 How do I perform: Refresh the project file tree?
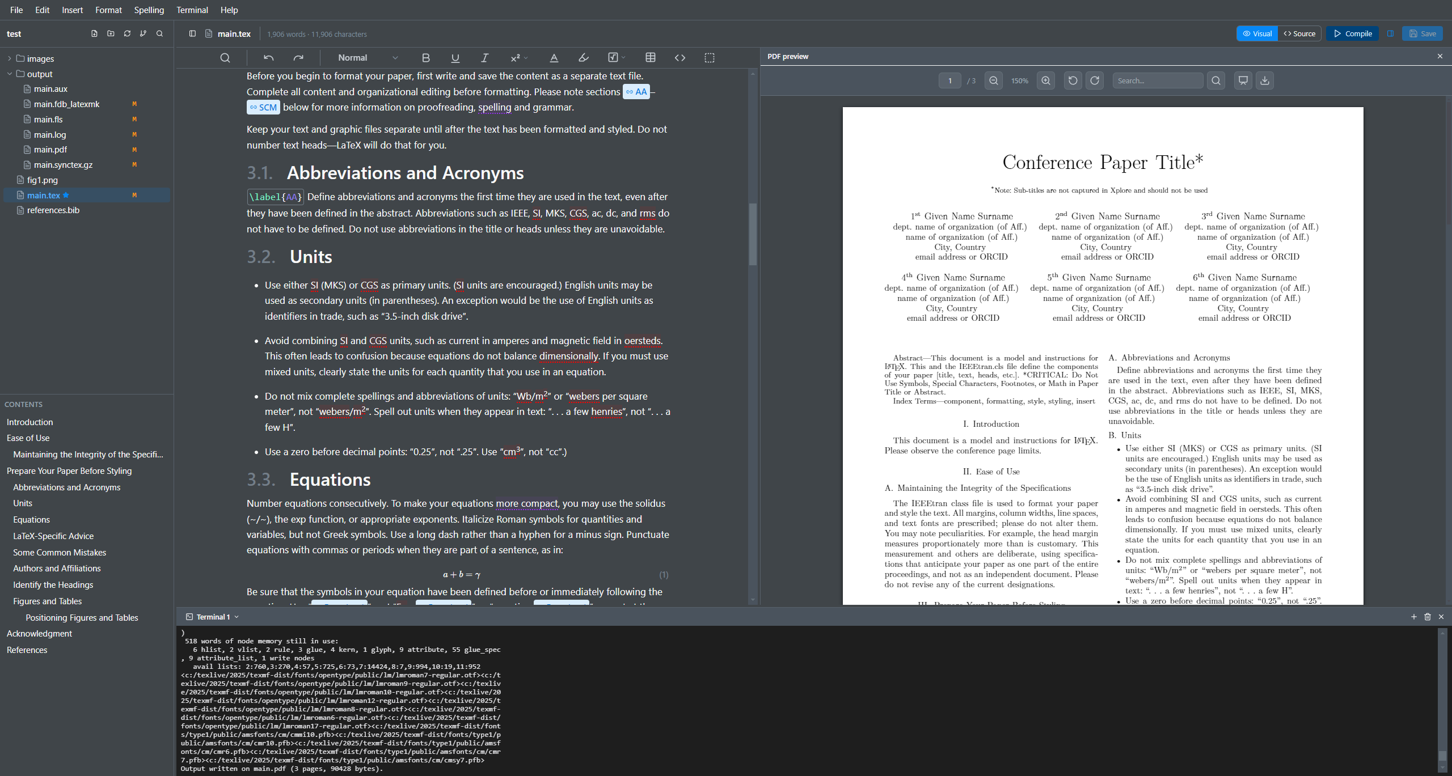click(x=127, y=34)
